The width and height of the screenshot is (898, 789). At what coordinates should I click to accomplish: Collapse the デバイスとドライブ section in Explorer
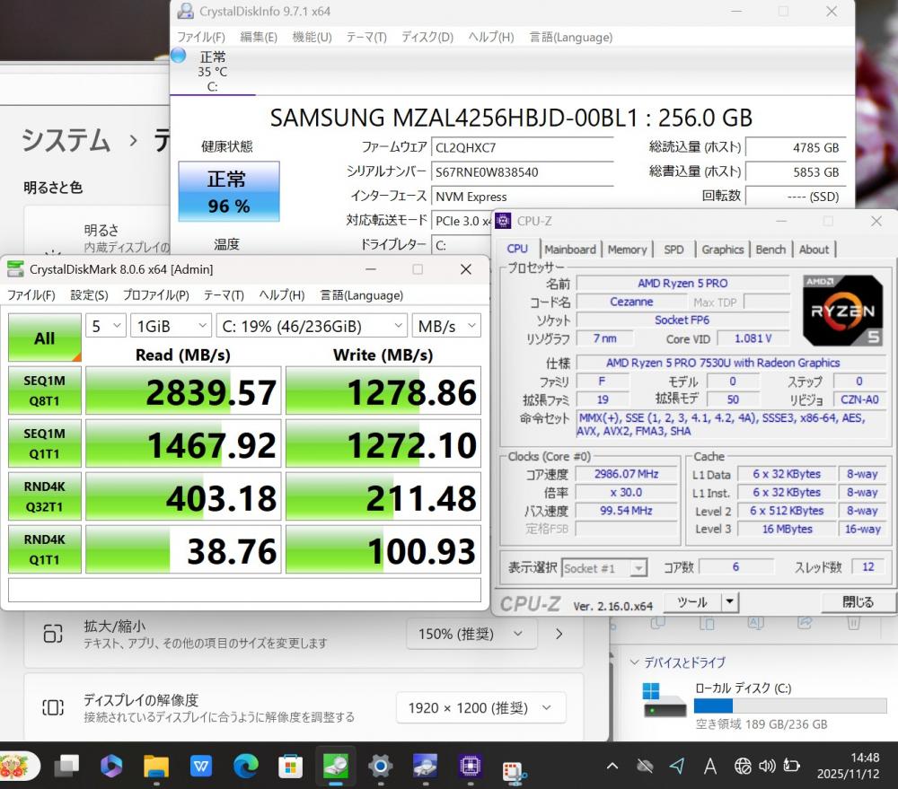point(634,662)
